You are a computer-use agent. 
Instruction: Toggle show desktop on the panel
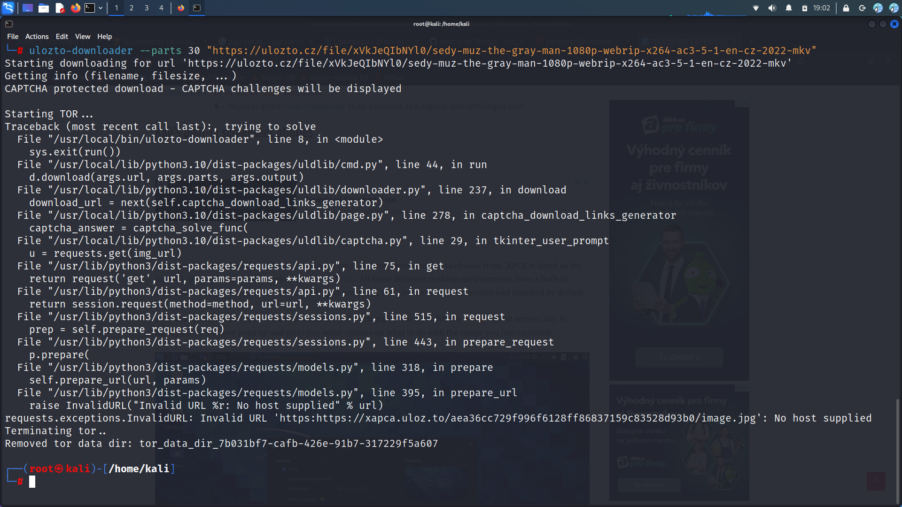27,8
